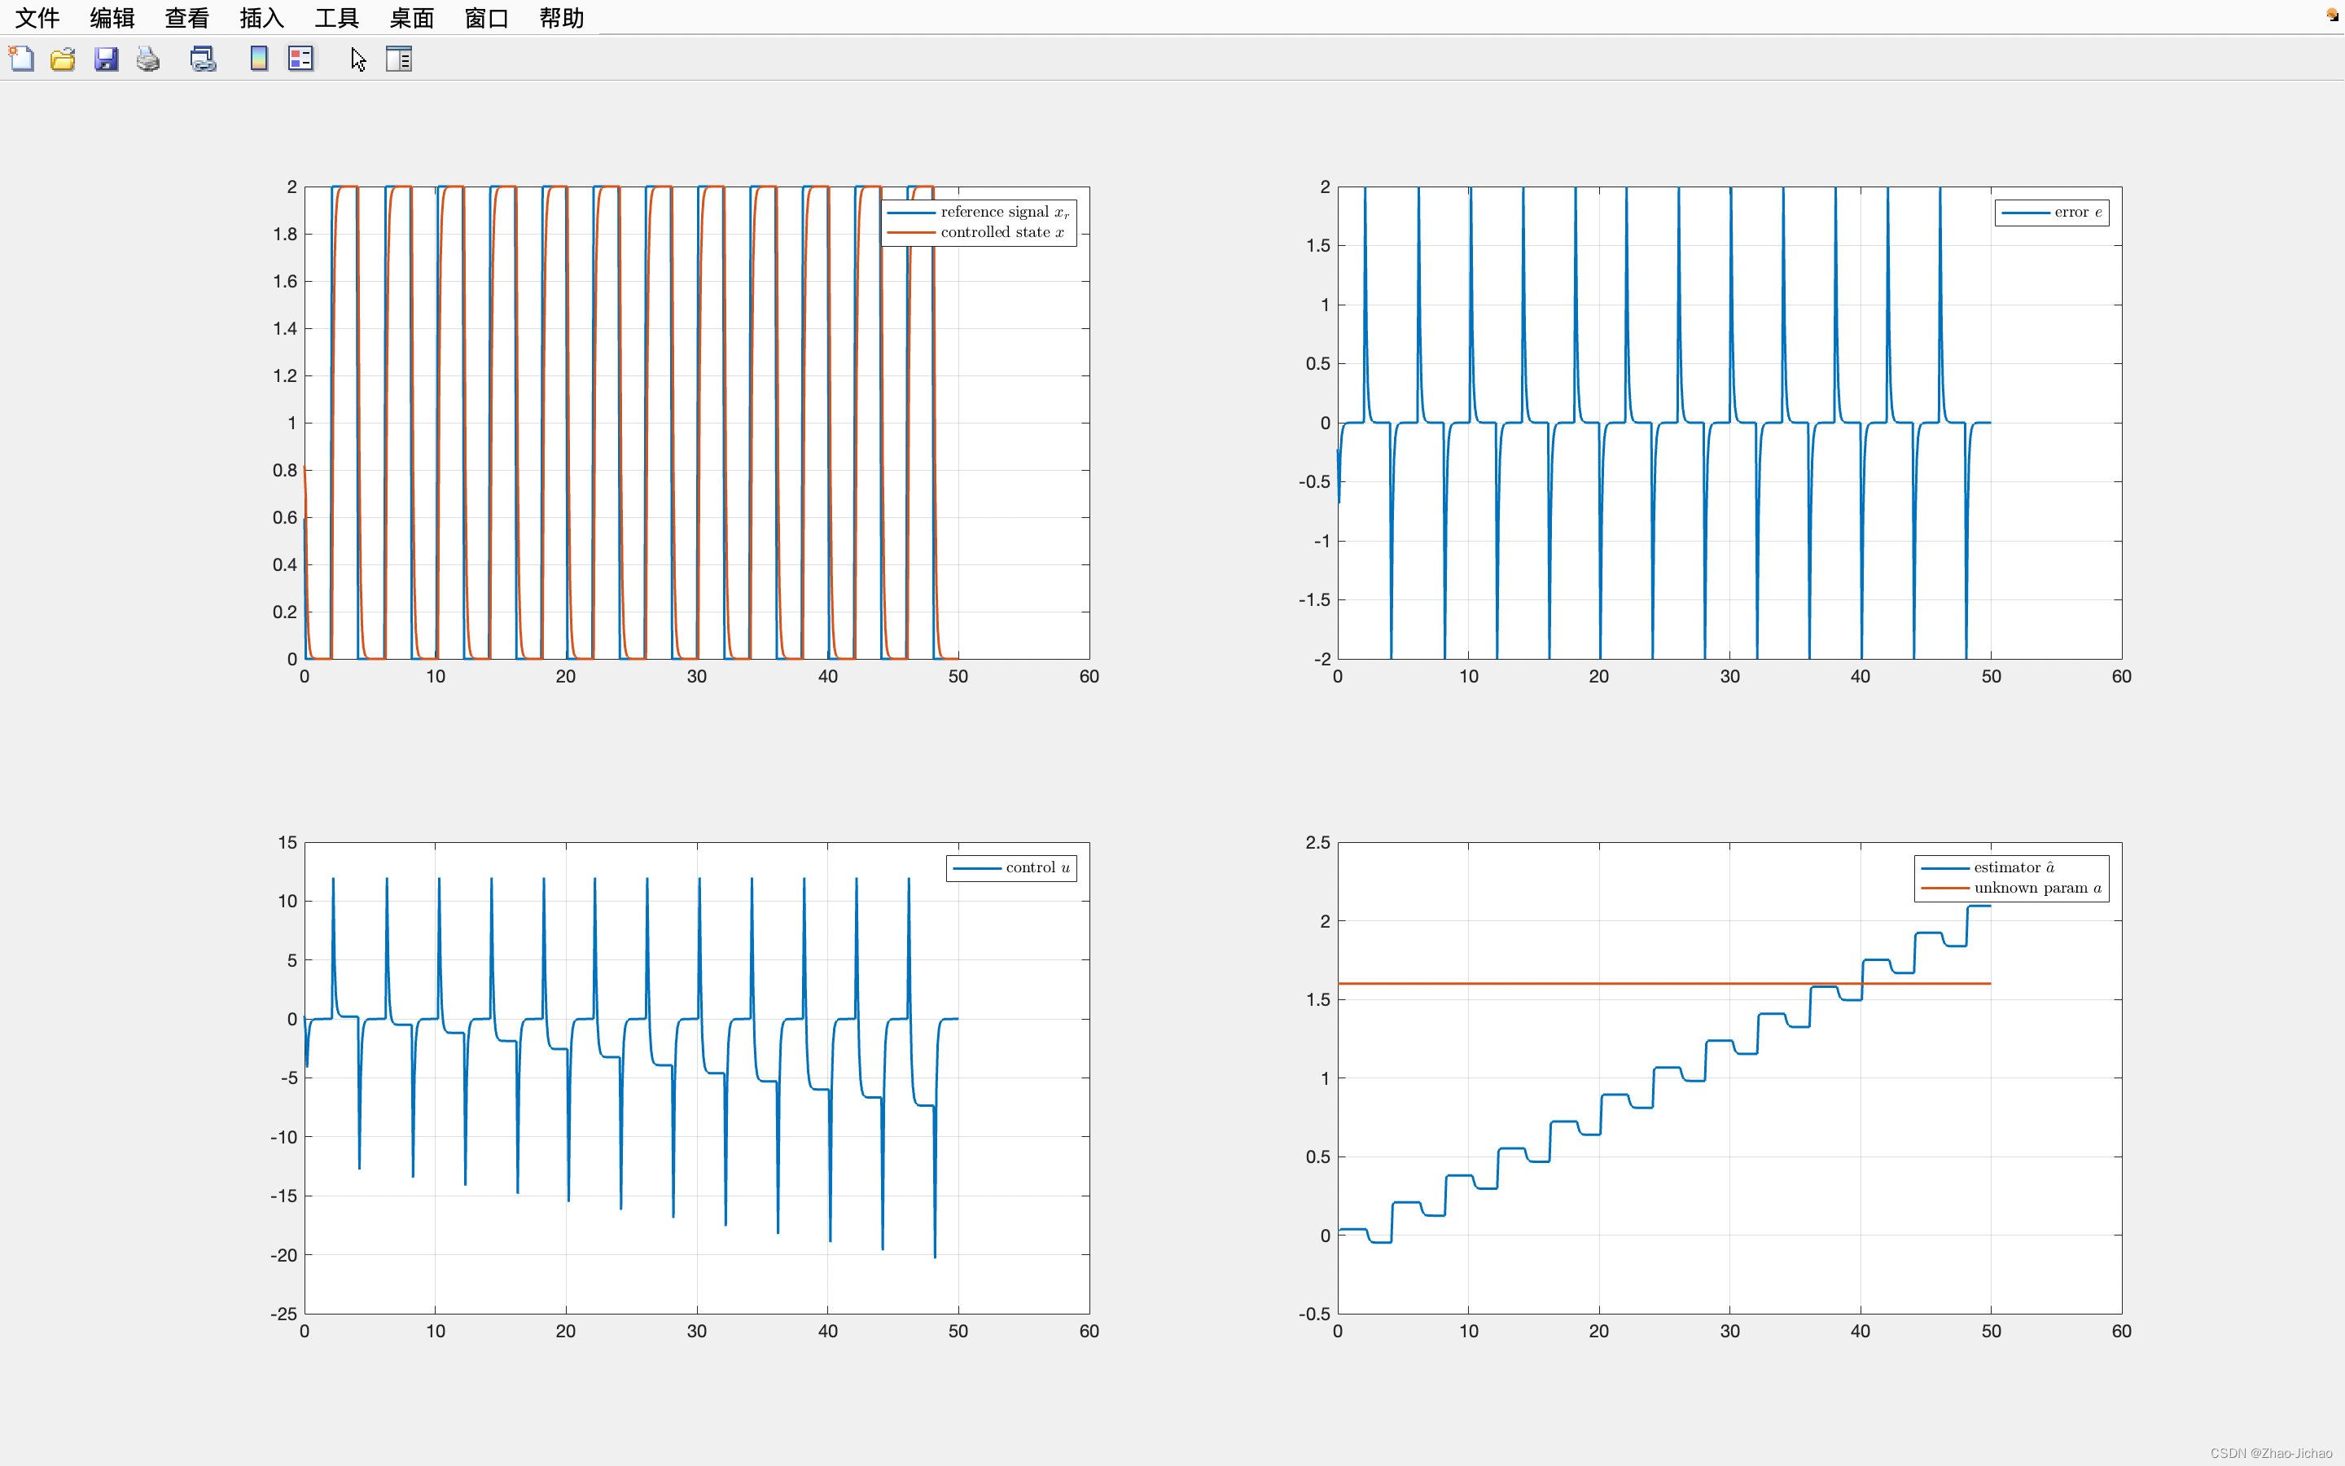Expand the 插入 menu
Screen dimensions: 2345x1466
tap(261, 17)
